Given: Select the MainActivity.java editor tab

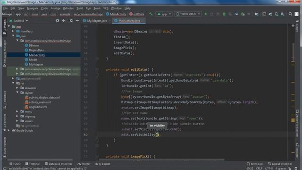Looking at the screenshot, I should 129,21.
